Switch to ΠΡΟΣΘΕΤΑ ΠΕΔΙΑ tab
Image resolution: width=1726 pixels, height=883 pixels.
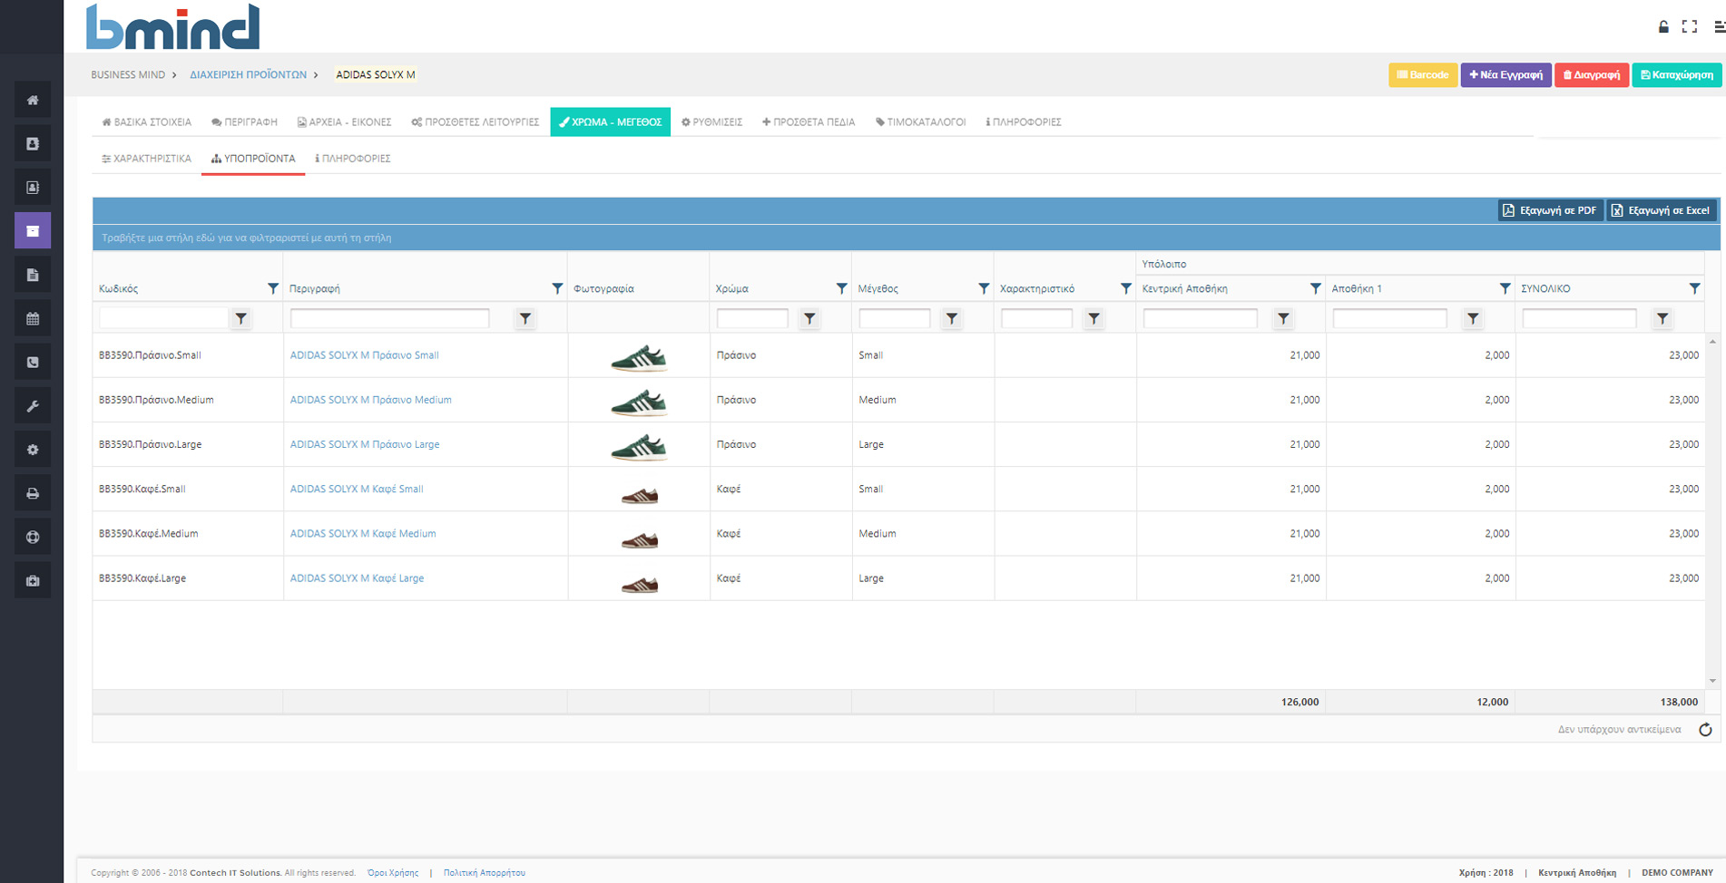pyautogui.click(x=809, y=121)
